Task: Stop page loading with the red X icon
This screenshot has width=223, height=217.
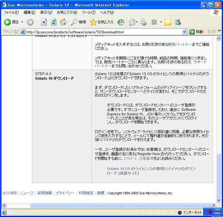Action: 44,22
